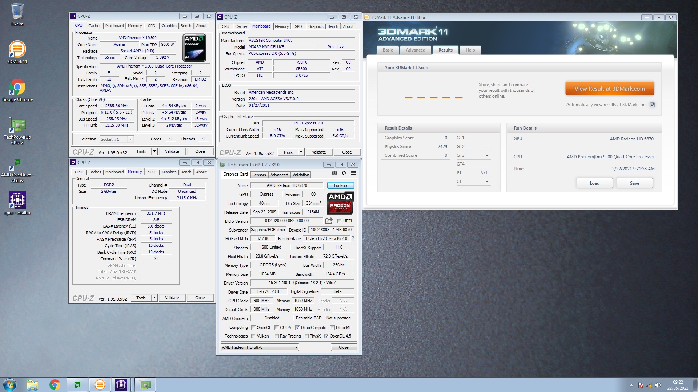Toggle the DirectML checkbox
The image size is (698, 392).
click(x=332, y=327)
